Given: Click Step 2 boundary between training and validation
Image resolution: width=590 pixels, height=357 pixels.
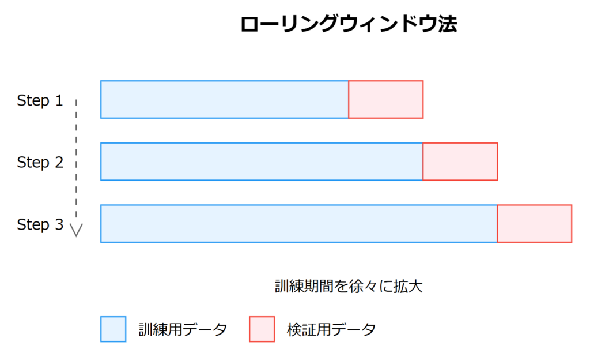Looking at the screenshot, I should tap(423, 161).
